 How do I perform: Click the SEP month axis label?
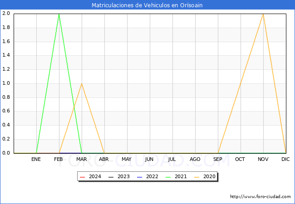[x=218, y=159]
